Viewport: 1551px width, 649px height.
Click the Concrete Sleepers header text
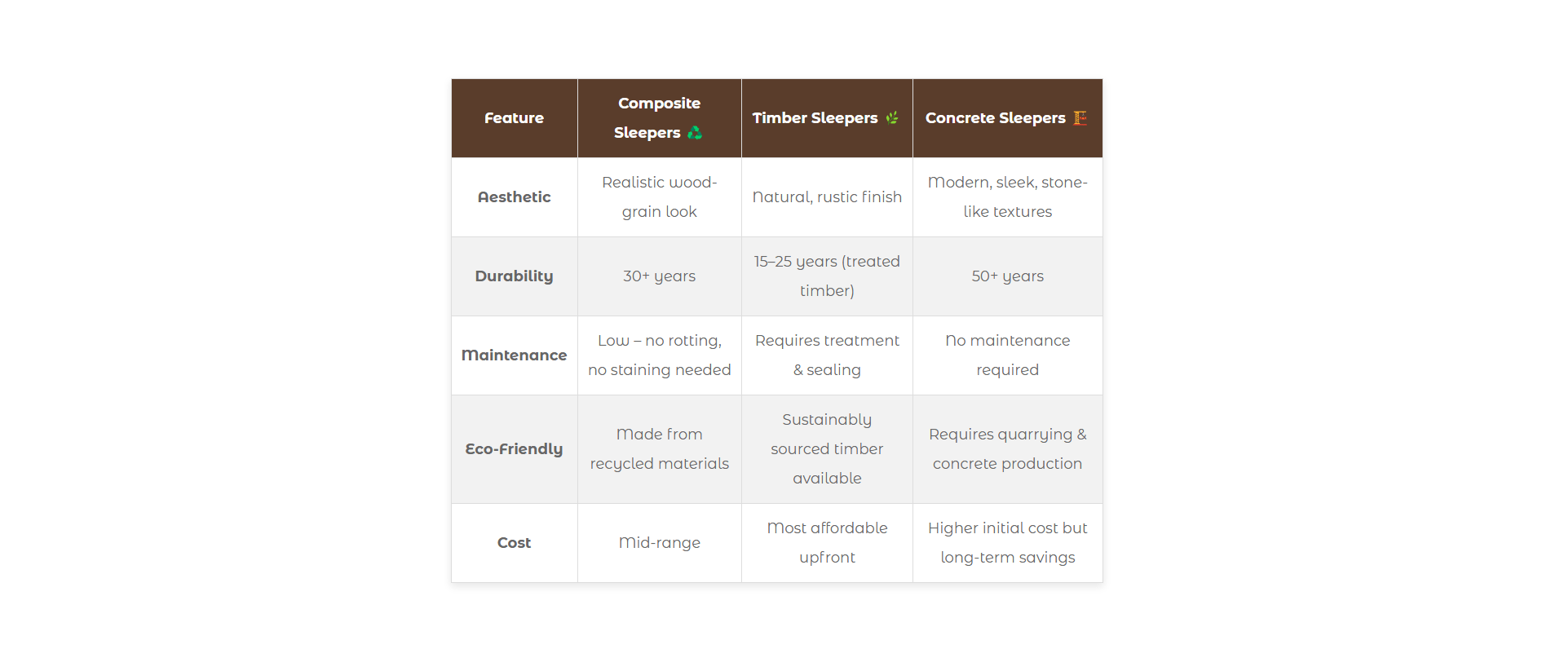pos(995,118)
